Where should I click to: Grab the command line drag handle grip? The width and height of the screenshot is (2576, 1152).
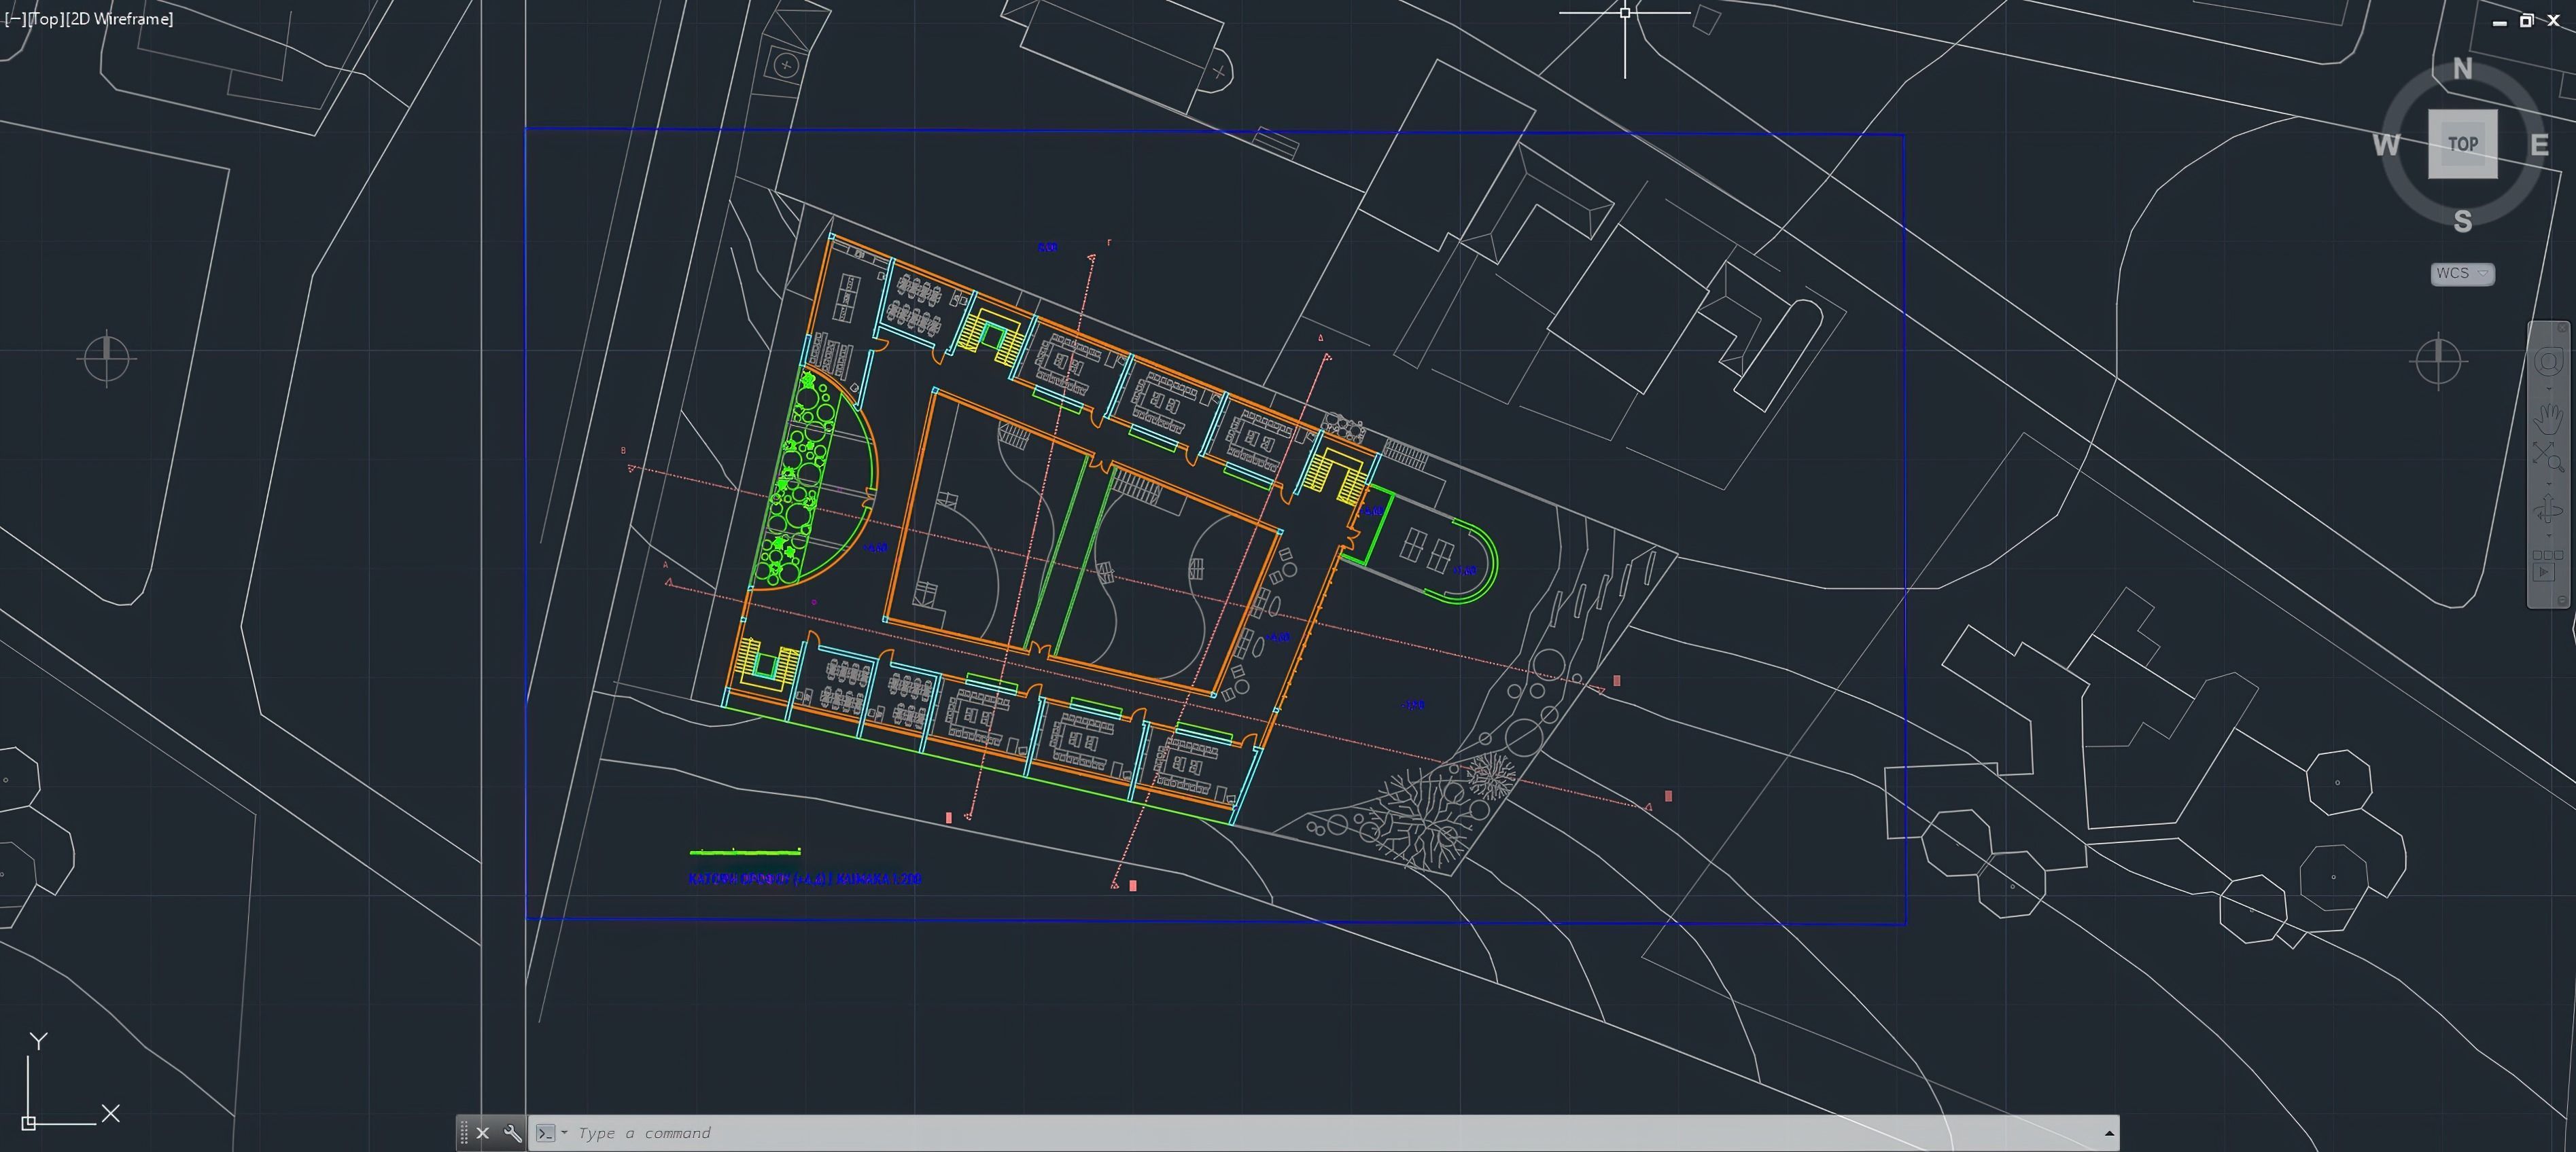[463, 1133]
